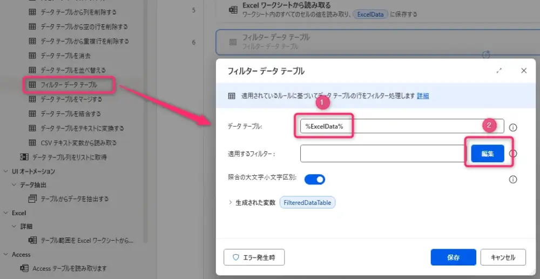Click the FilteredDataTable variable chip
Image resolution: width=540 pixels, height=279 pixels.
pyautogui.click(x=307, y=203)
